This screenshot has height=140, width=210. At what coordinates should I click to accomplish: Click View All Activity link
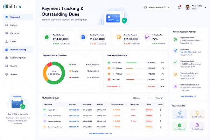[188, 96]
